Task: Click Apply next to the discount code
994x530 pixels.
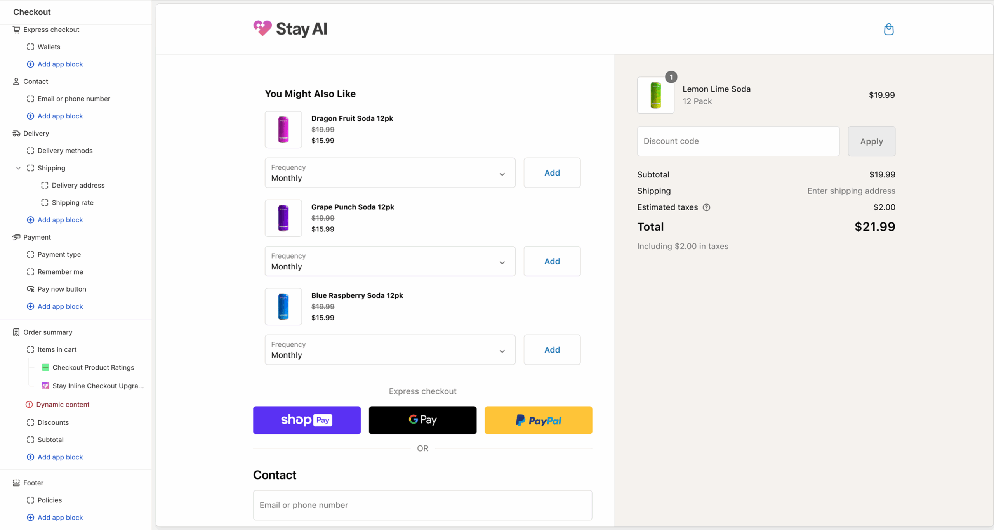Action: [x=871, y=141]
